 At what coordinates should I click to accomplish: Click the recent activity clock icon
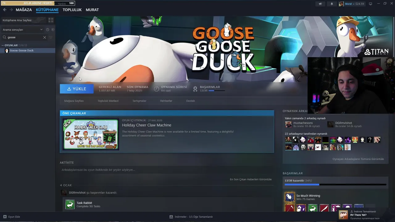click(48, 30)
